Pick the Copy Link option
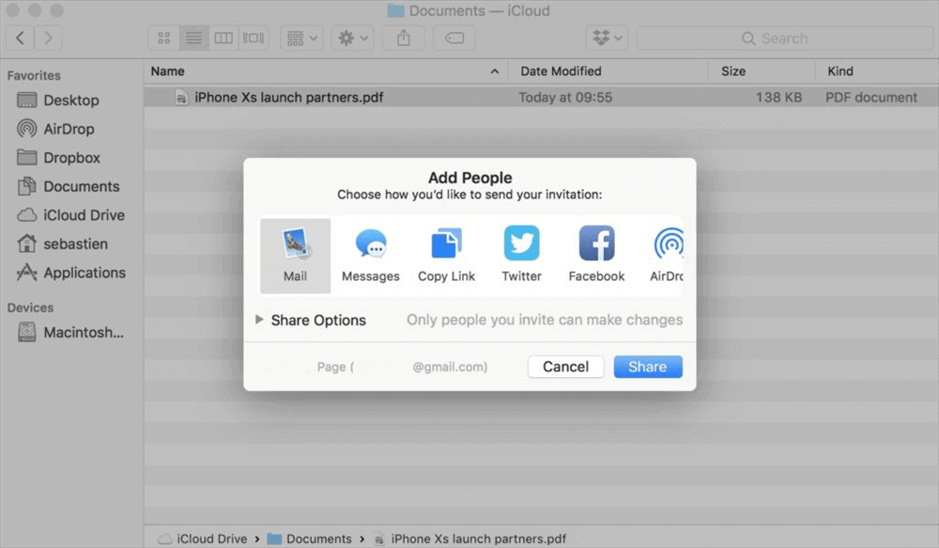This screenshot has width=939, height=548. tap(446, 256)
